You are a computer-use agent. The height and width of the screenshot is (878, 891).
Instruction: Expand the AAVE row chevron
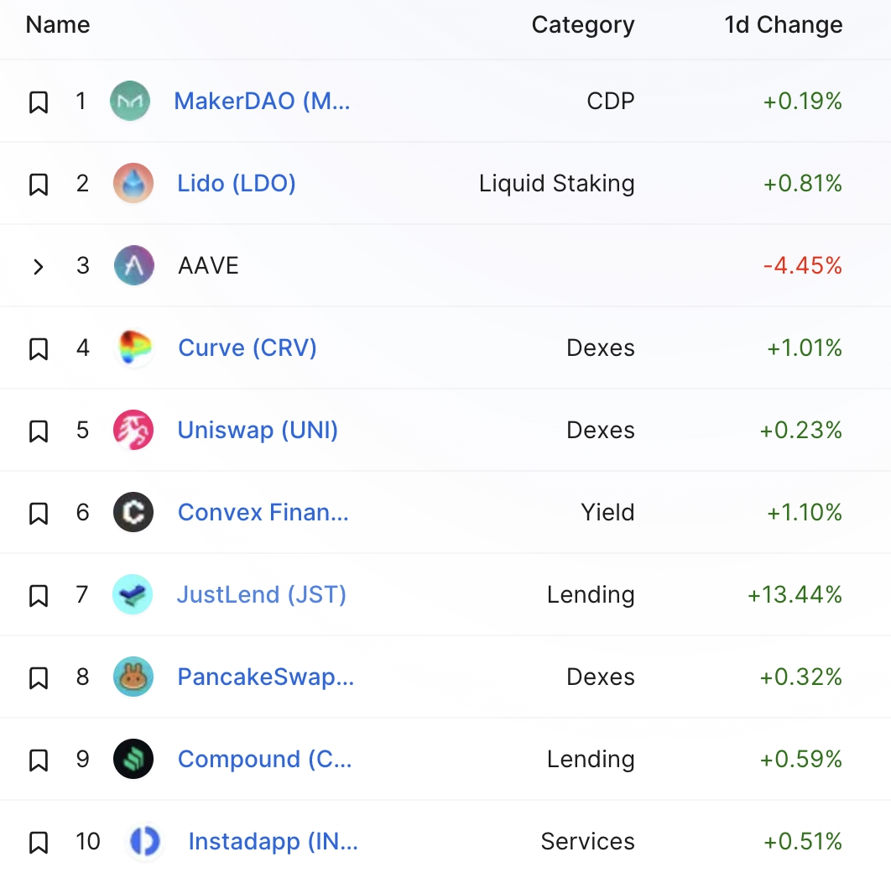pos(39,267)
